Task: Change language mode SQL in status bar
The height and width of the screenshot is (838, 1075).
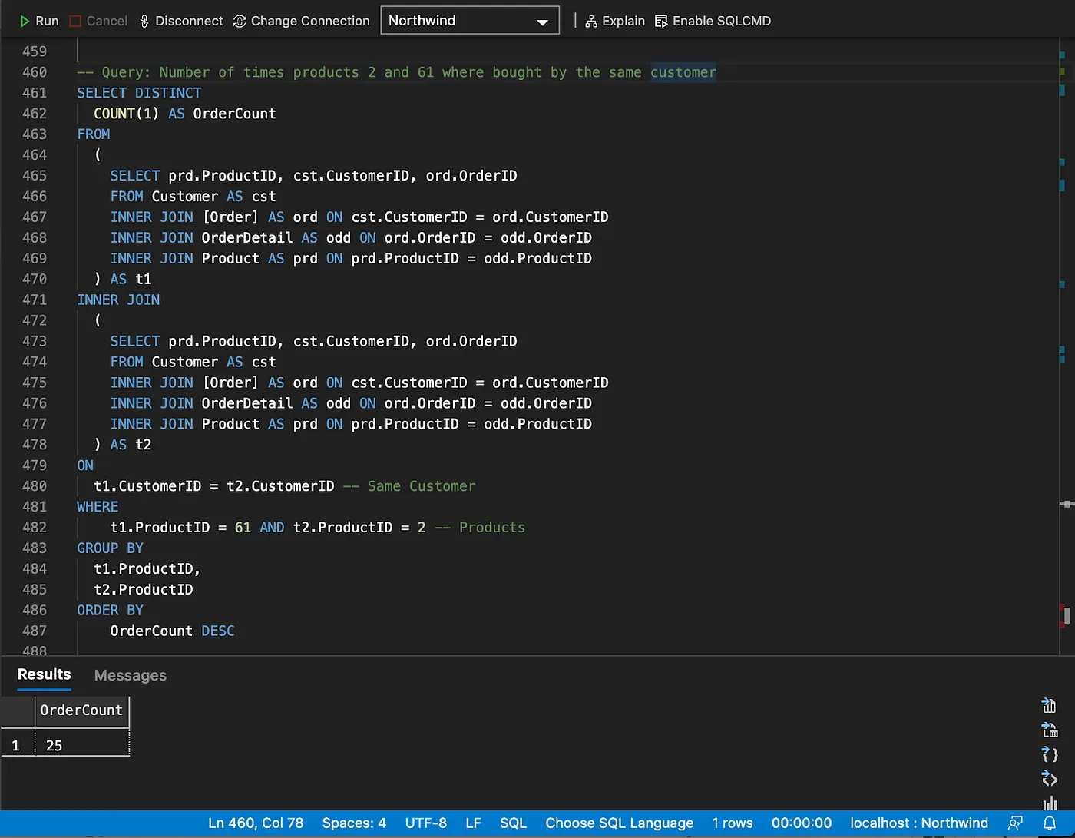Action: [x=513, y=823]
